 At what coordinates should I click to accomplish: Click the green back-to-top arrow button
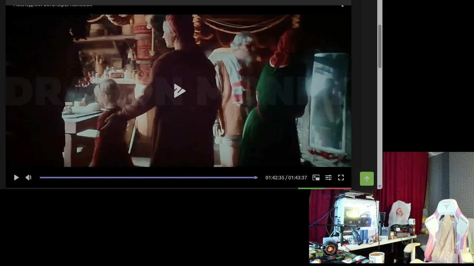coord(367,179)
